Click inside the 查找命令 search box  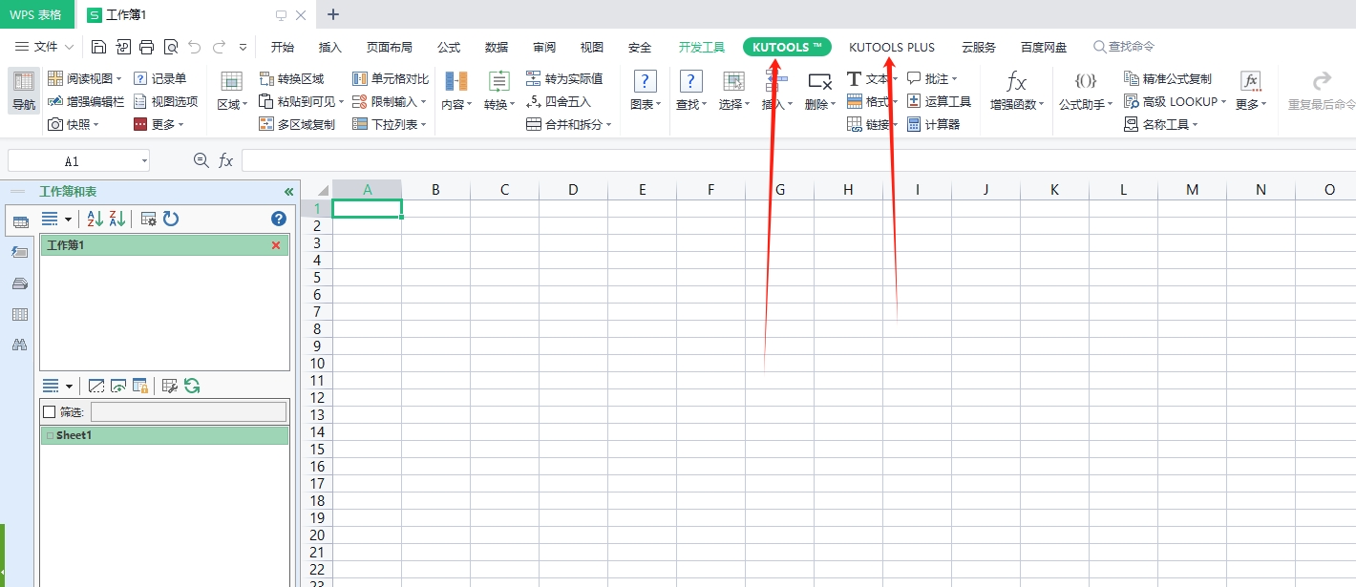(1124, 47)
